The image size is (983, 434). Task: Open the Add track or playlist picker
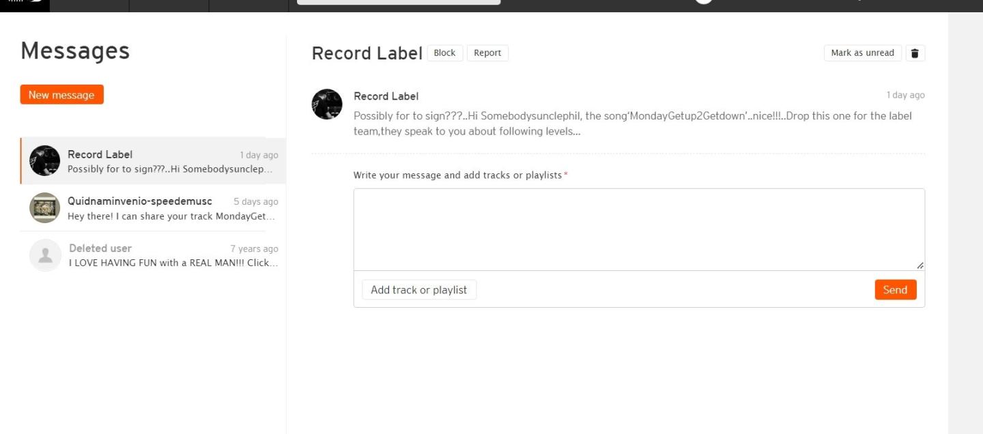[418, 290]
